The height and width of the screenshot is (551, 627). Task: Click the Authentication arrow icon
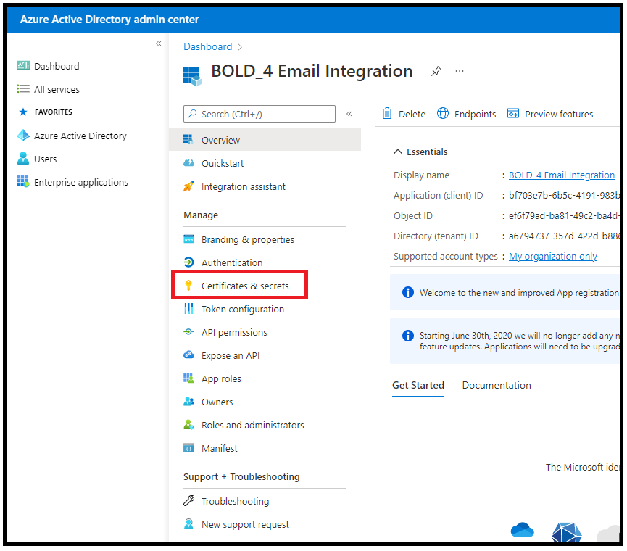tap(188, 262)
